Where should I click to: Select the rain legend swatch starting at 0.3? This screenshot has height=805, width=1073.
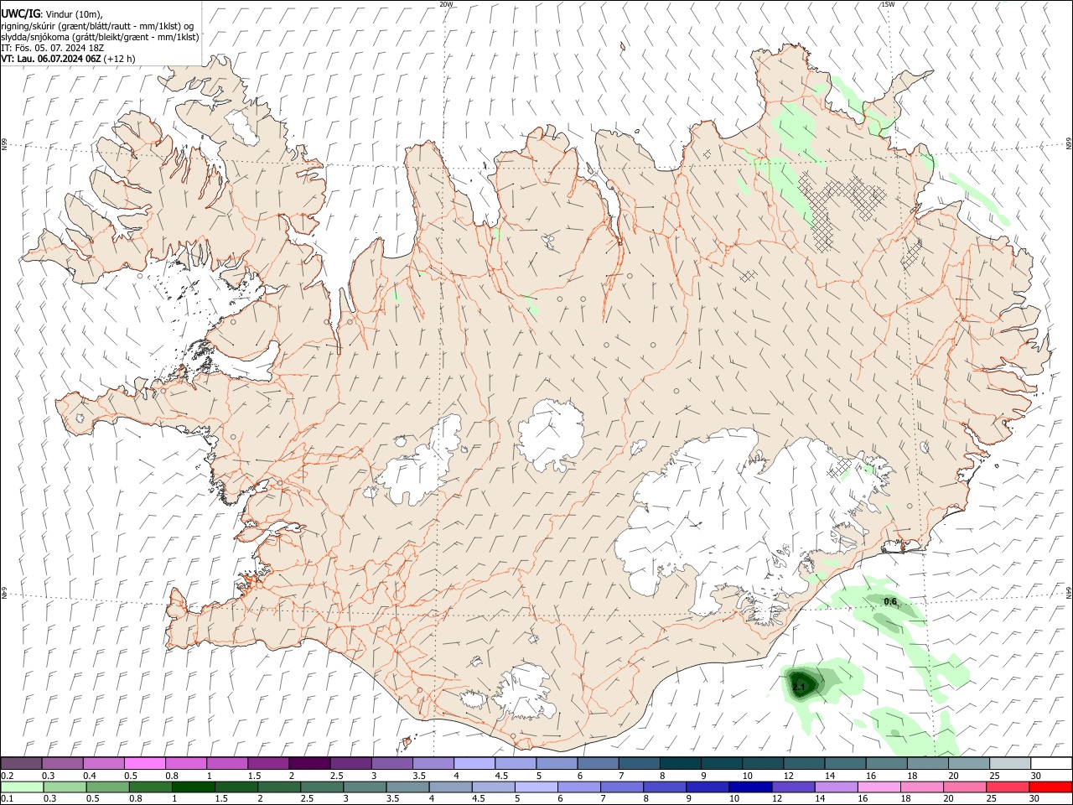65,787
